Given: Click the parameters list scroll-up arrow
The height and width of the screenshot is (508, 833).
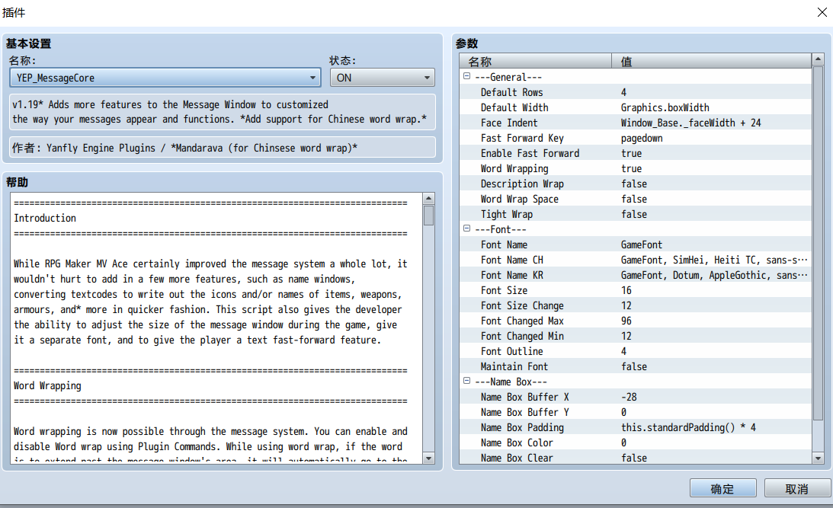Looking at the screenshot, I should (818, 59).
